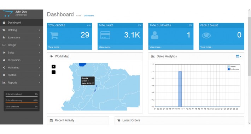Open the Catalog sidebar menu item
Screen dimensions: 251x134
point(22,30)
